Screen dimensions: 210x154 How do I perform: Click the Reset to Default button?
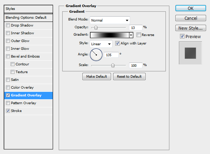coord(129,77)
